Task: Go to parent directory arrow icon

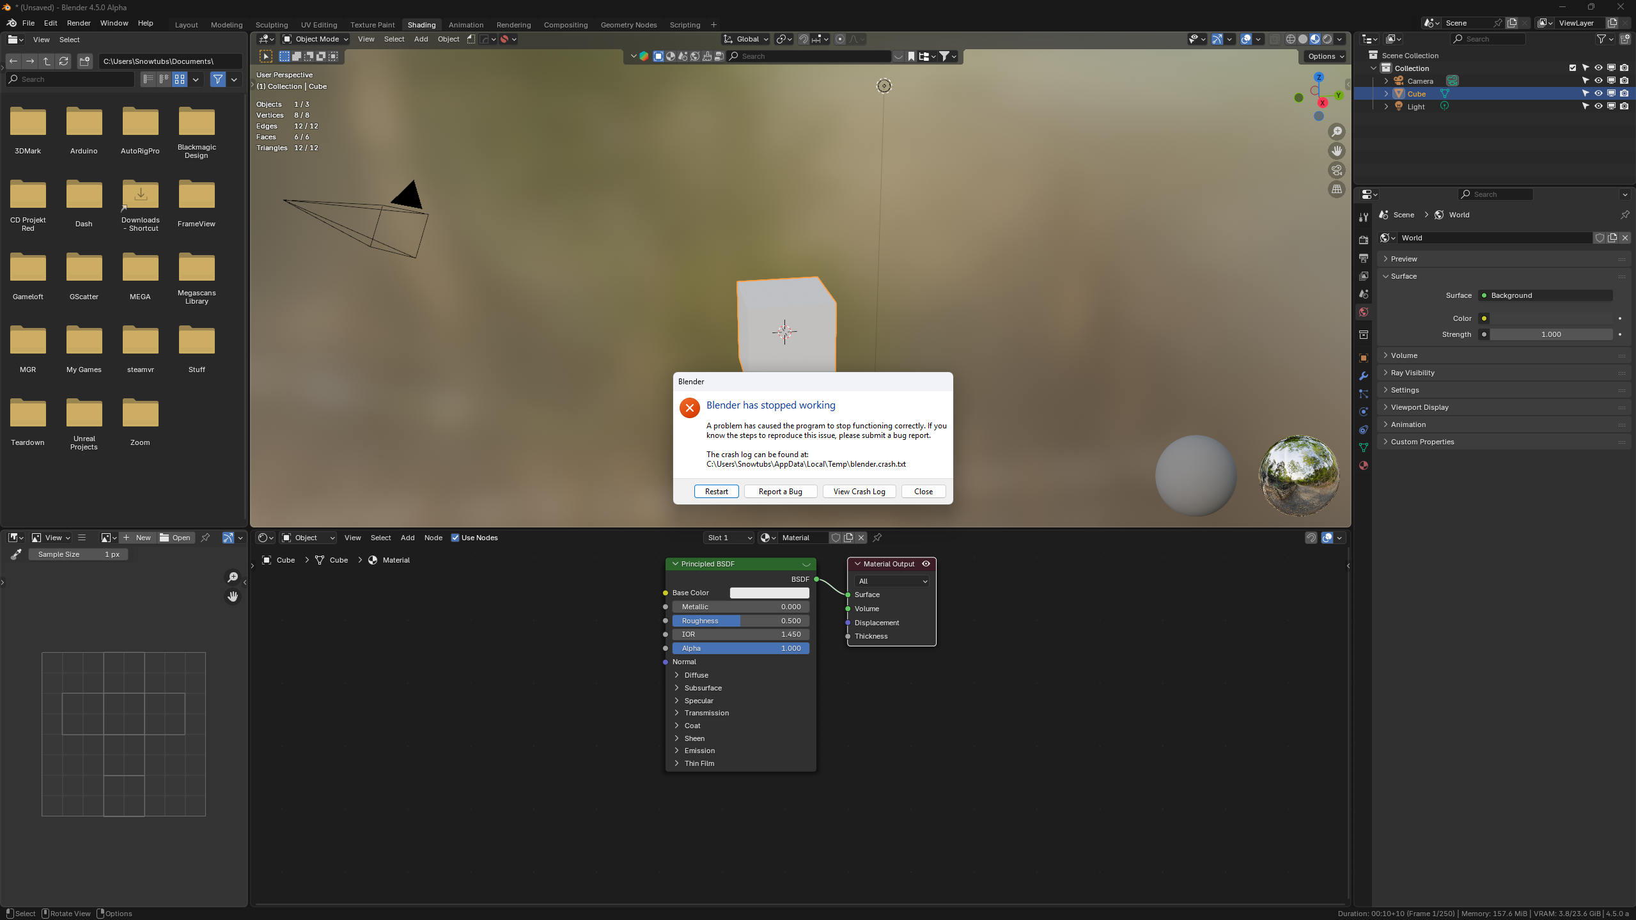Action: point(47,61)
